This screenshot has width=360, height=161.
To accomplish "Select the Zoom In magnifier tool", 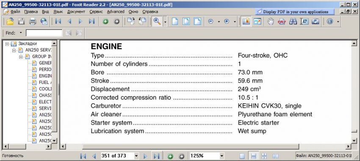I will tap(157, 21).
